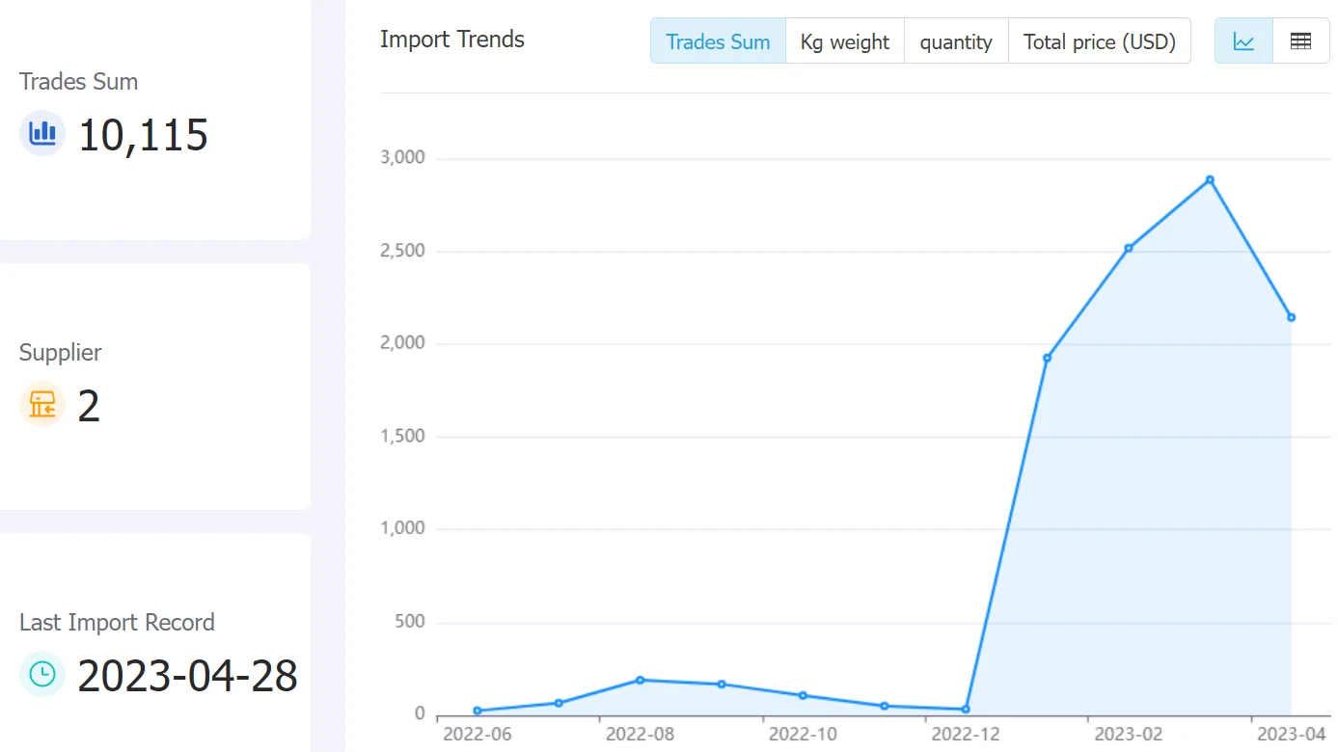Viewport: 1338px width, 752px height.
Task: Click the 2023-01 data point on chart
Action: tap(1047, 358)
